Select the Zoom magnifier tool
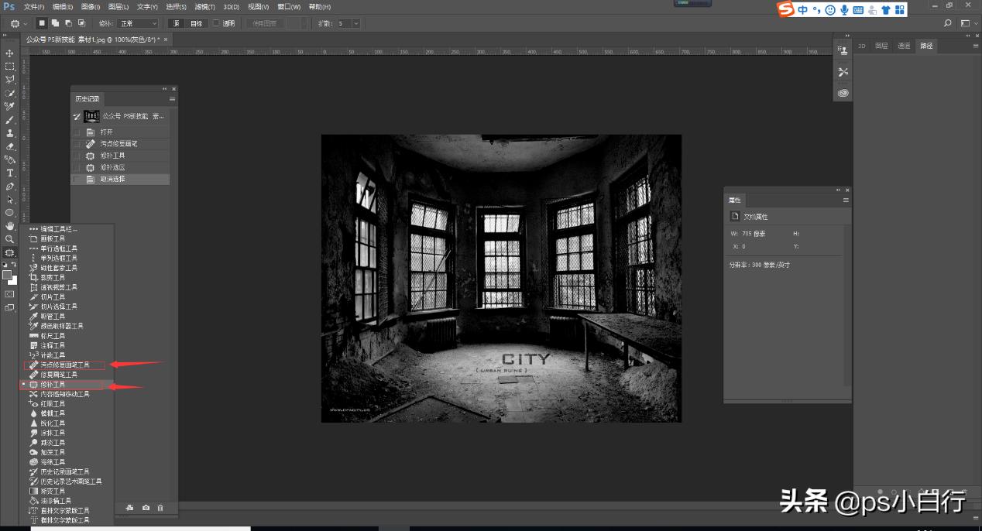Image resolution: width=982 pixels, height=531 pixels. pos(10,239)
